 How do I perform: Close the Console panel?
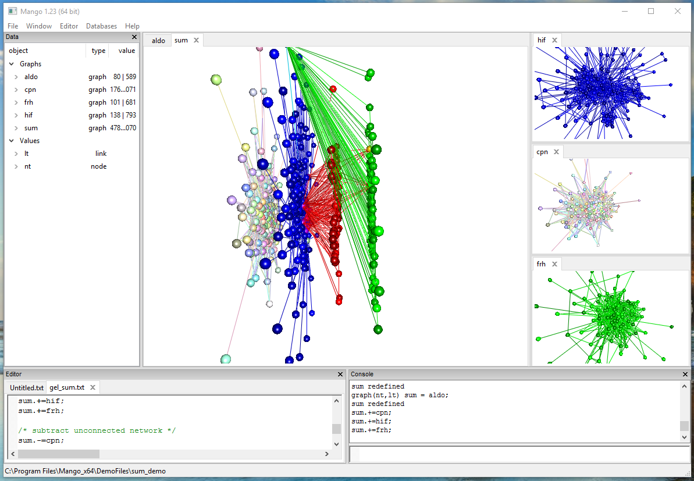pyautogui.click(x=685, y=375)
